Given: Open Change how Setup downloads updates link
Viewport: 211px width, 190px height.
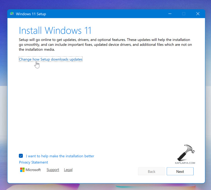Looking at the screenshot, I should (51, 59).
